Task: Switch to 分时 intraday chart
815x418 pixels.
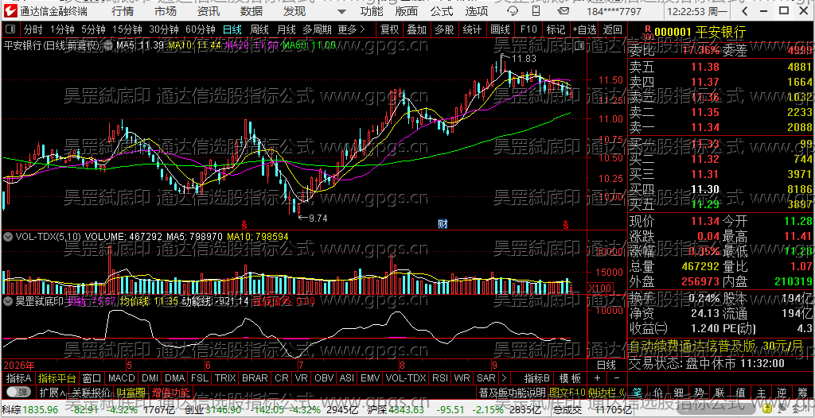Action: [33, 29]
